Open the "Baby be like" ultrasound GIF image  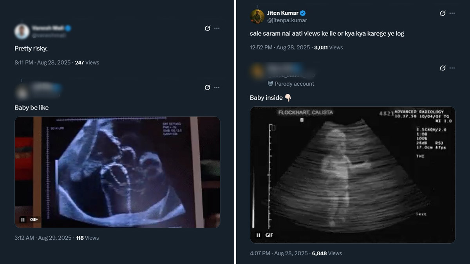(x=117, y=172)
